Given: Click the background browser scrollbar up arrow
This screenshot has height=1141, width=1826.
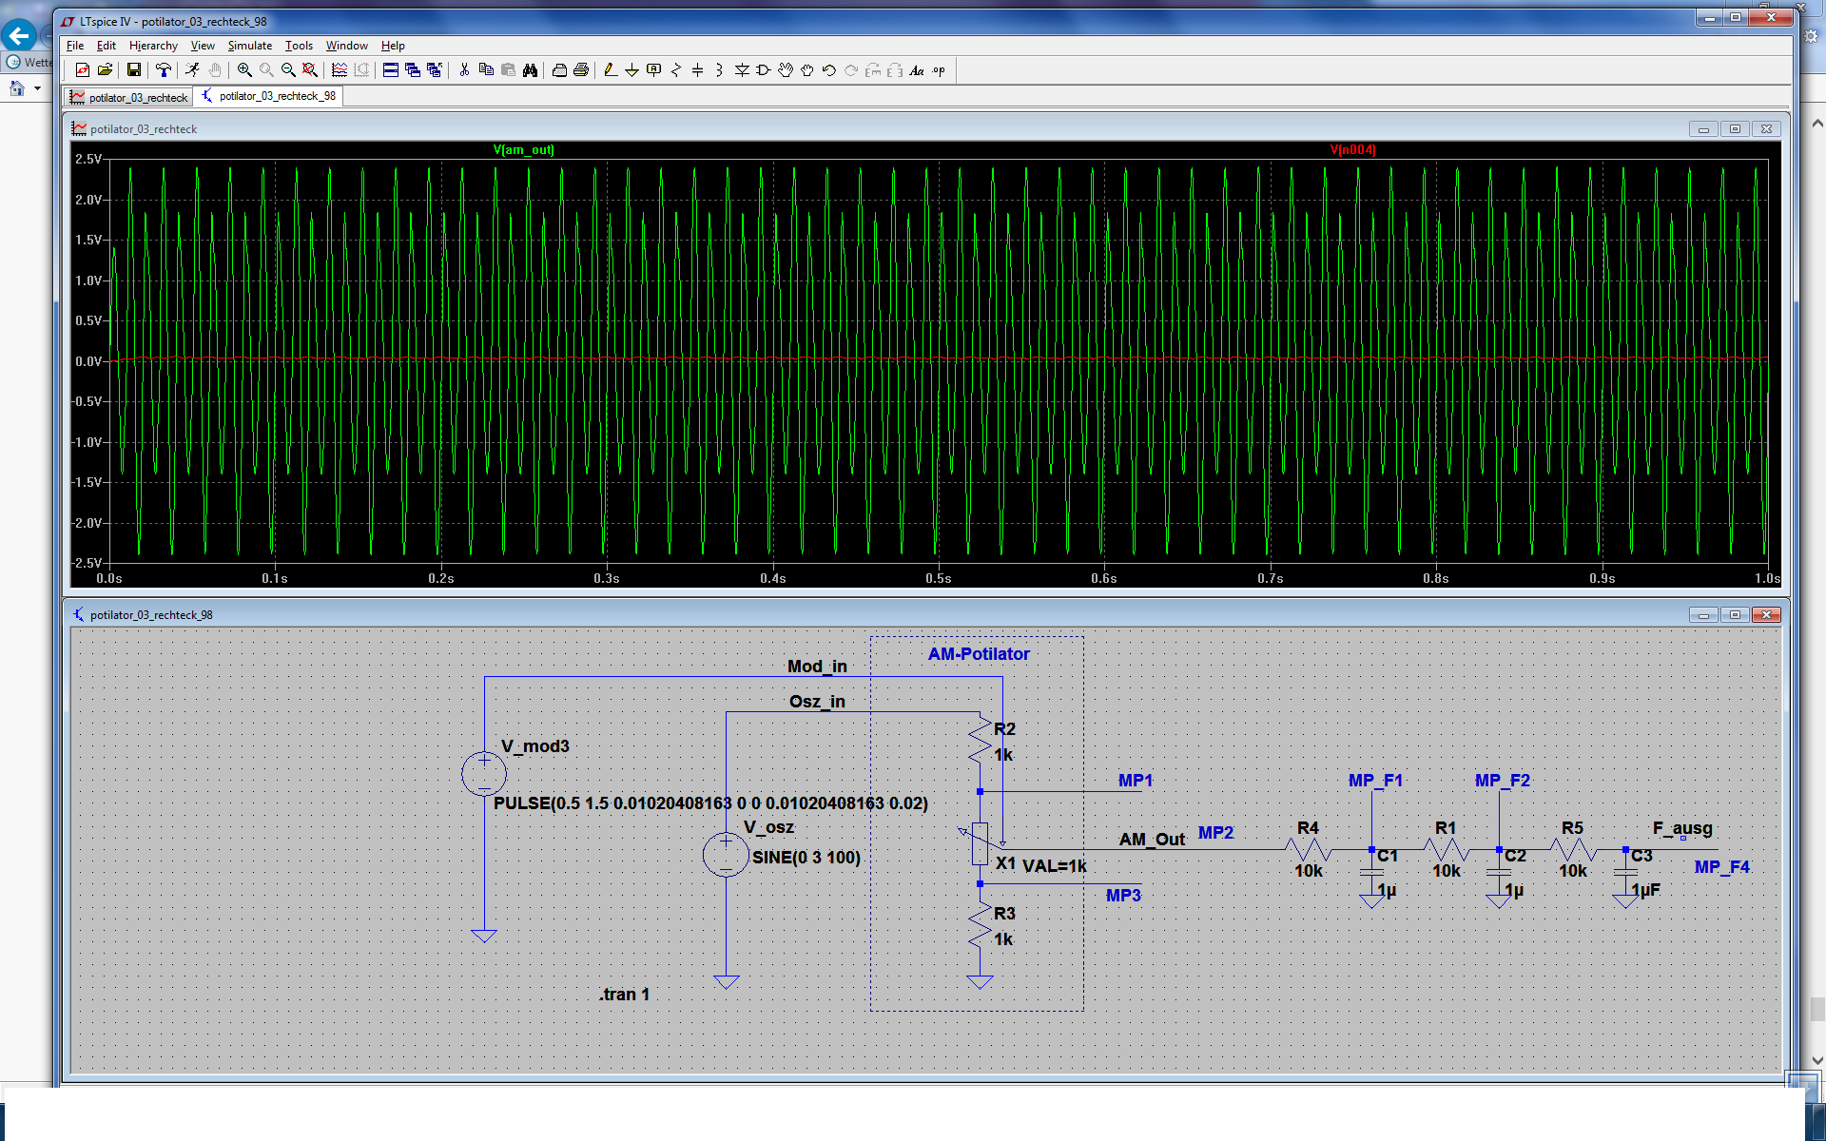Looking at the screenshot, I should point(1816,124).
